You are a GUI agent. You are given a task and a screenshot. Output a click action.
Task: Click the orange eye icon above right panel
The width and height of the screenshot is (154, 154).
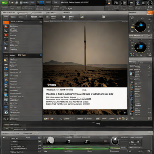pyautogui.click(x=150, y=13)
